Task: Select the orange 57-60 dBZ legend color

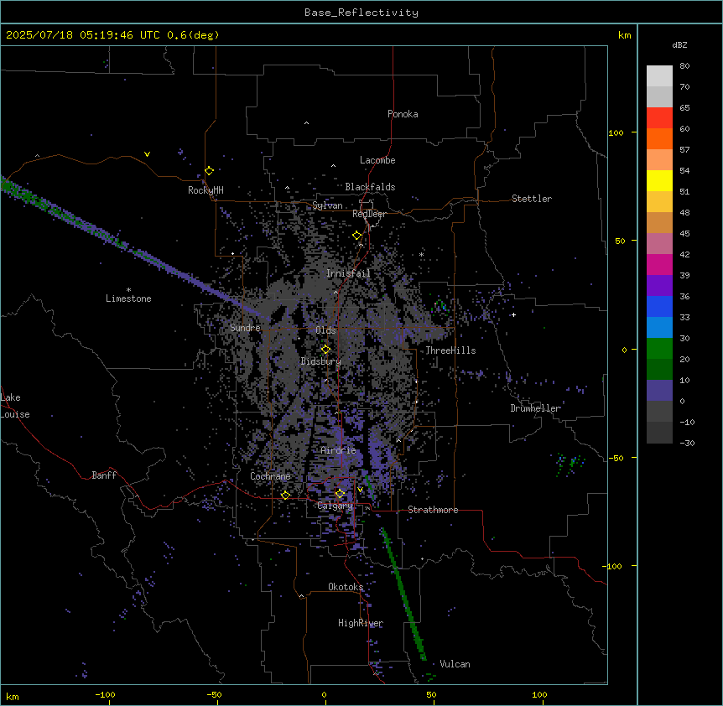Action: click(659, 138)
